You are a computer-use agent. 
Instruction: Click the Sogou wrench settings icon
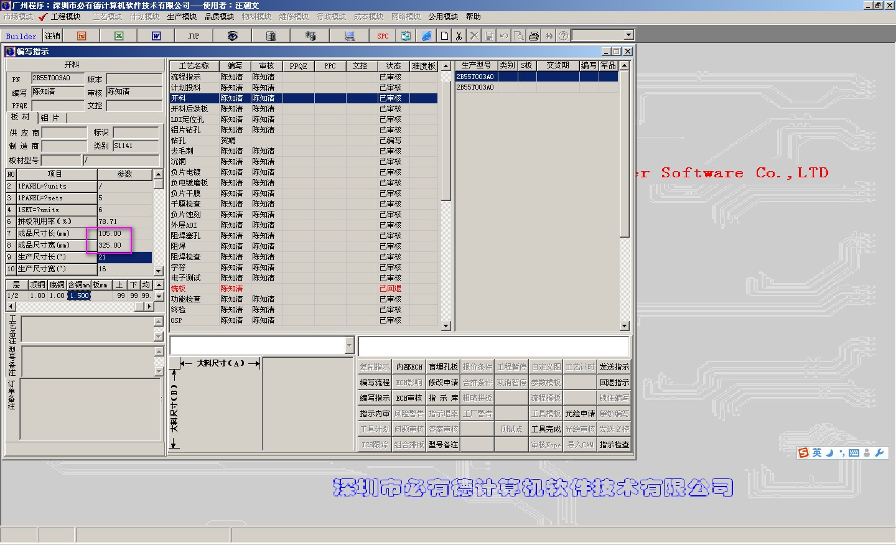tap(879, 453)
